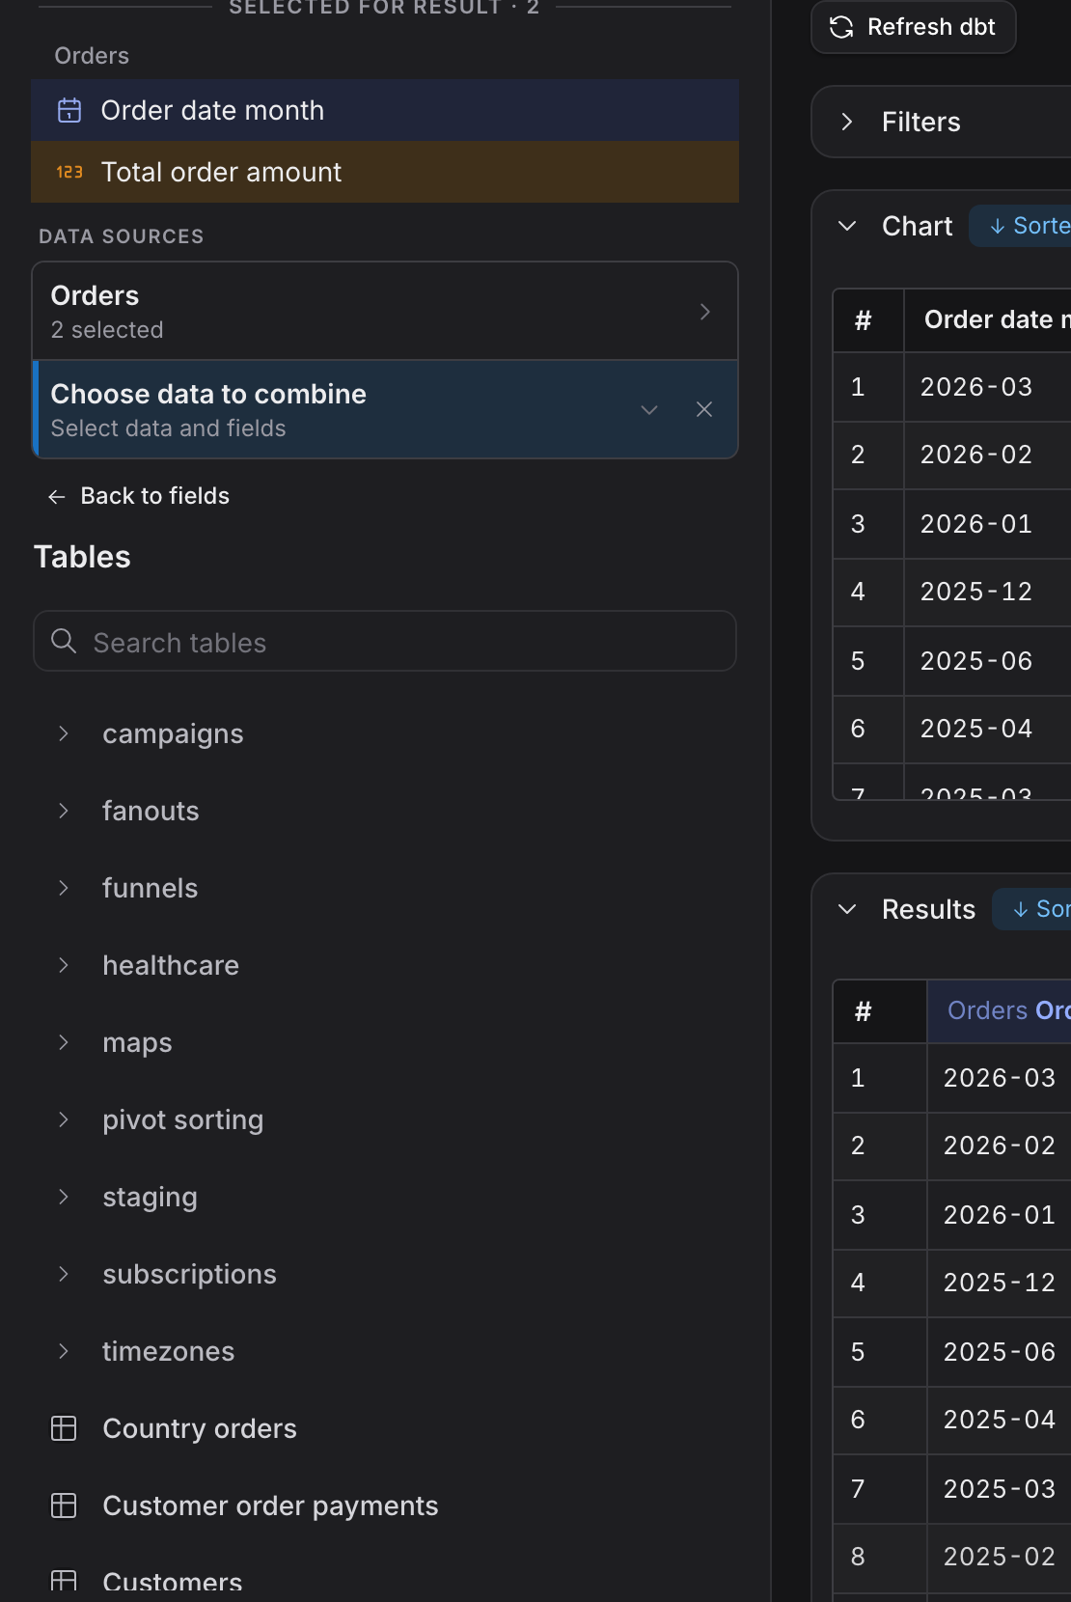
Task: Close the Choose data to combine panel
Action: click(x=704, y=409)
